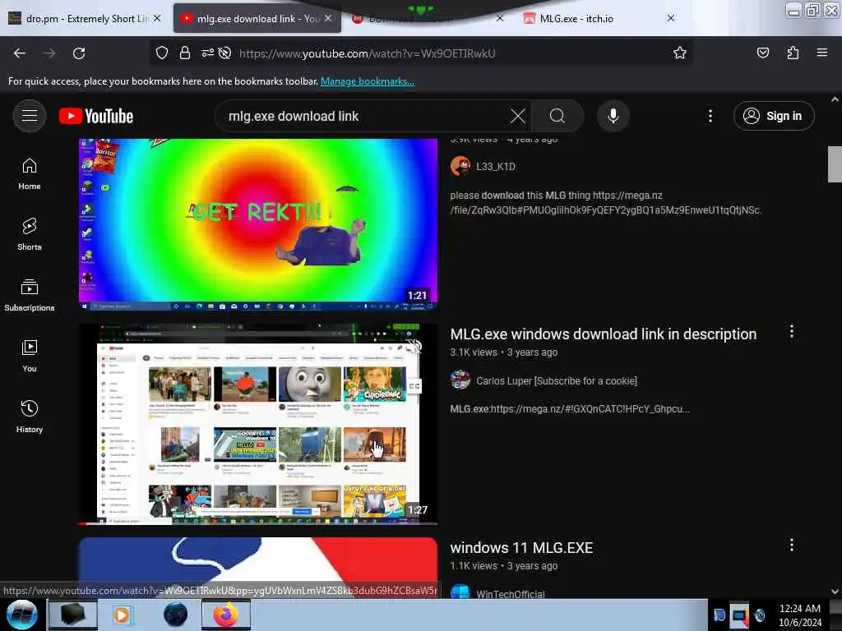The image size is (842, 631).
Task: Start voice search with the microphone icon
Action: point(613,116)
